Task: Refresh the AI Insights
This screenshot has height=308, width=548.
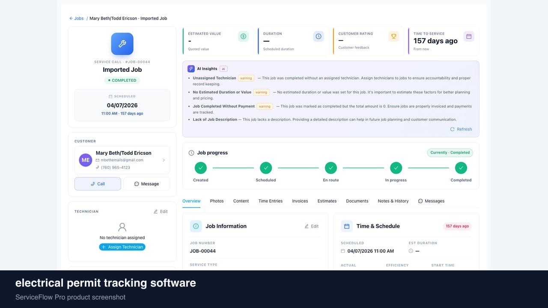Action: pyautogui.click(x=461, y=129)
